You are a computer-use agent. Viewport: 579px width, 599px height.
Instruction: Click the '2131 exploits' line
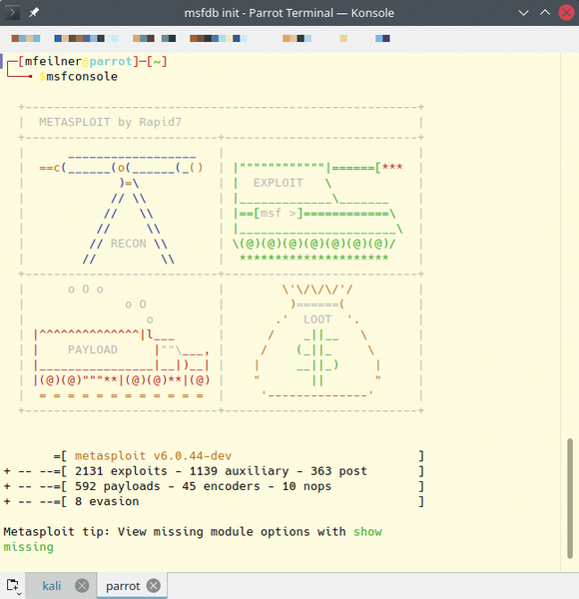[214, 471]
